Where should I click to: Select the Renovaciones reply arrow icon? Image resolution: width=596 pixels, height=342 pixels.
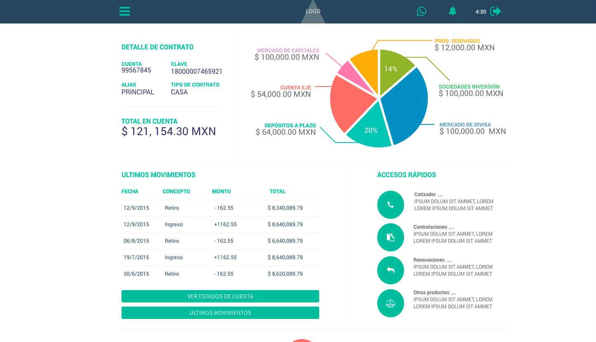(x=390, y=270)
